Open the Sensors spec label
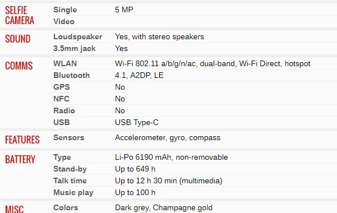This screenshot has width=337, height=213. 68,137
